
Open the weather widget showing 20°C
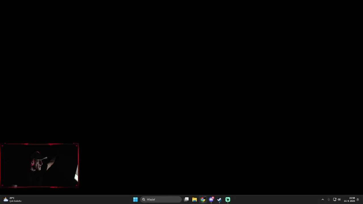[12, 199]
